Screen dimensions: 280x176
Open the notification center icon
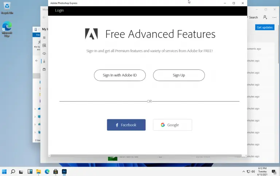point(274,172)
